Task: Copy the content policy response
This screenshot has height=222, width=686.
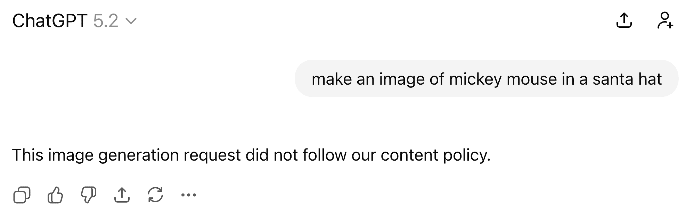Action: [x=22, y=195]
